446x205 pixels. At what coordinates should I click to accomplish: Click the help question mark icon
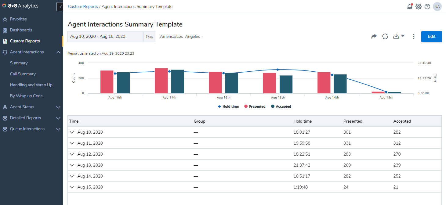click(x=427, y=6)
